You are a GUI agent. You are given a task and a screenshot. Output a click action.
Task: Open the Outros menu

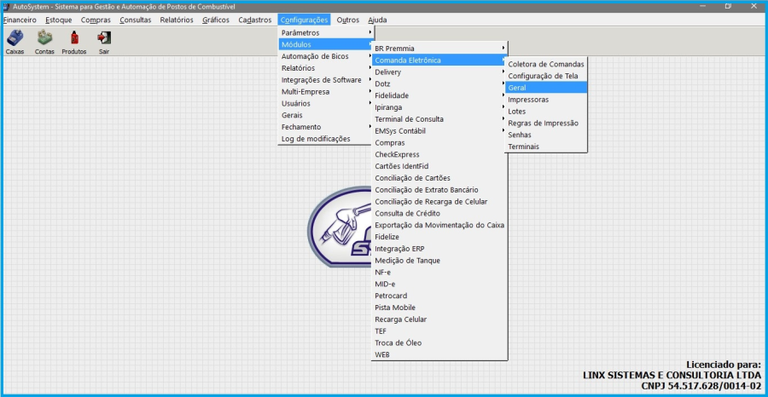point(348,20)
